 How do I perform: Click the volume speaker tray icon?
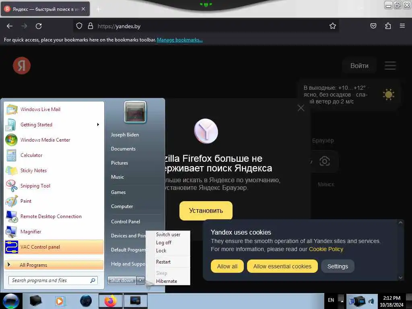(371, 301)
